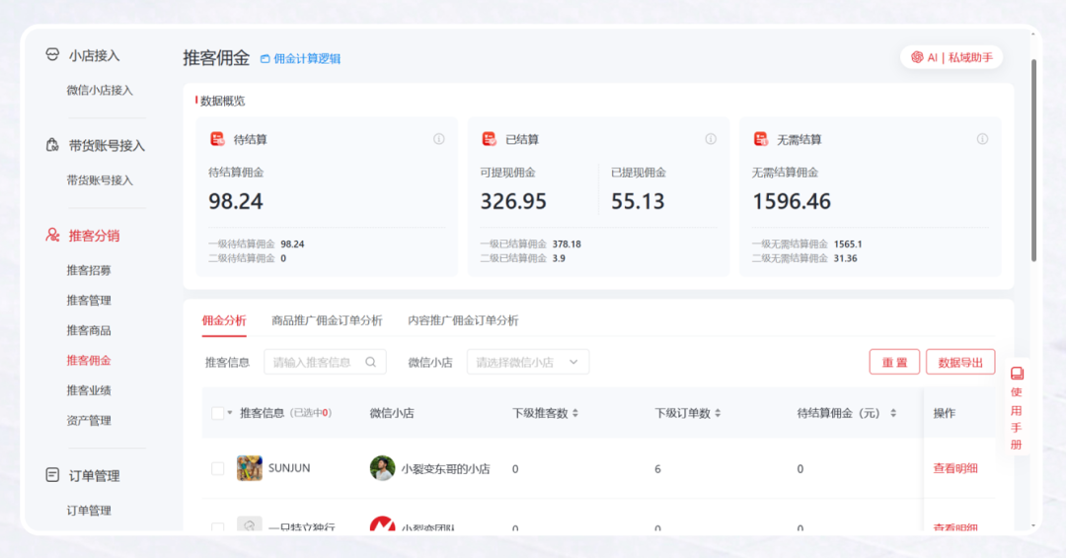Image resolution: width=1066 pixels, height=558 pixels.
Task: Click the 二级已结算佣金 value 3.9
Action: pos(559,258)
